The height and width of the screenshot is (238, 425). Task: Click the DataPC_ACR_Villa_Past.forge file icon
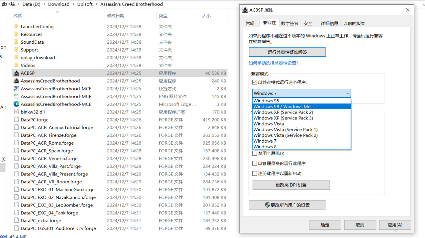pyautogui.click(x=16, y=166)
